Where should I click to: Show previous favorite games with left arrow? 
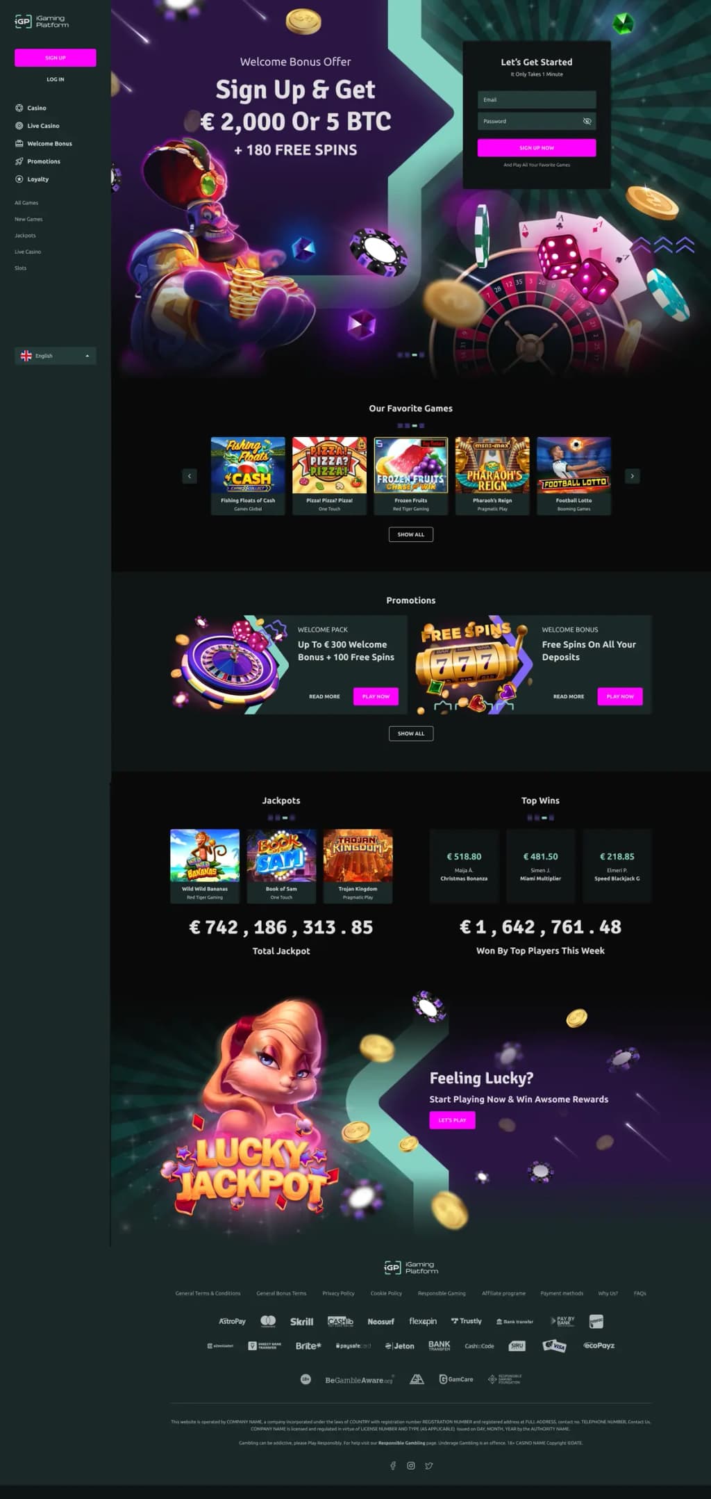point(190,476)
